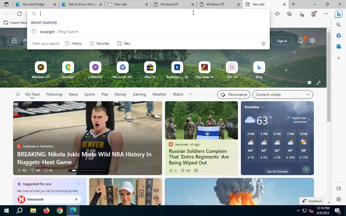Image resolution: width=346 pixels, height=216 pixels.
Task: Click the Sign in button
Action: pyautogui.click(x=282, y=41)
